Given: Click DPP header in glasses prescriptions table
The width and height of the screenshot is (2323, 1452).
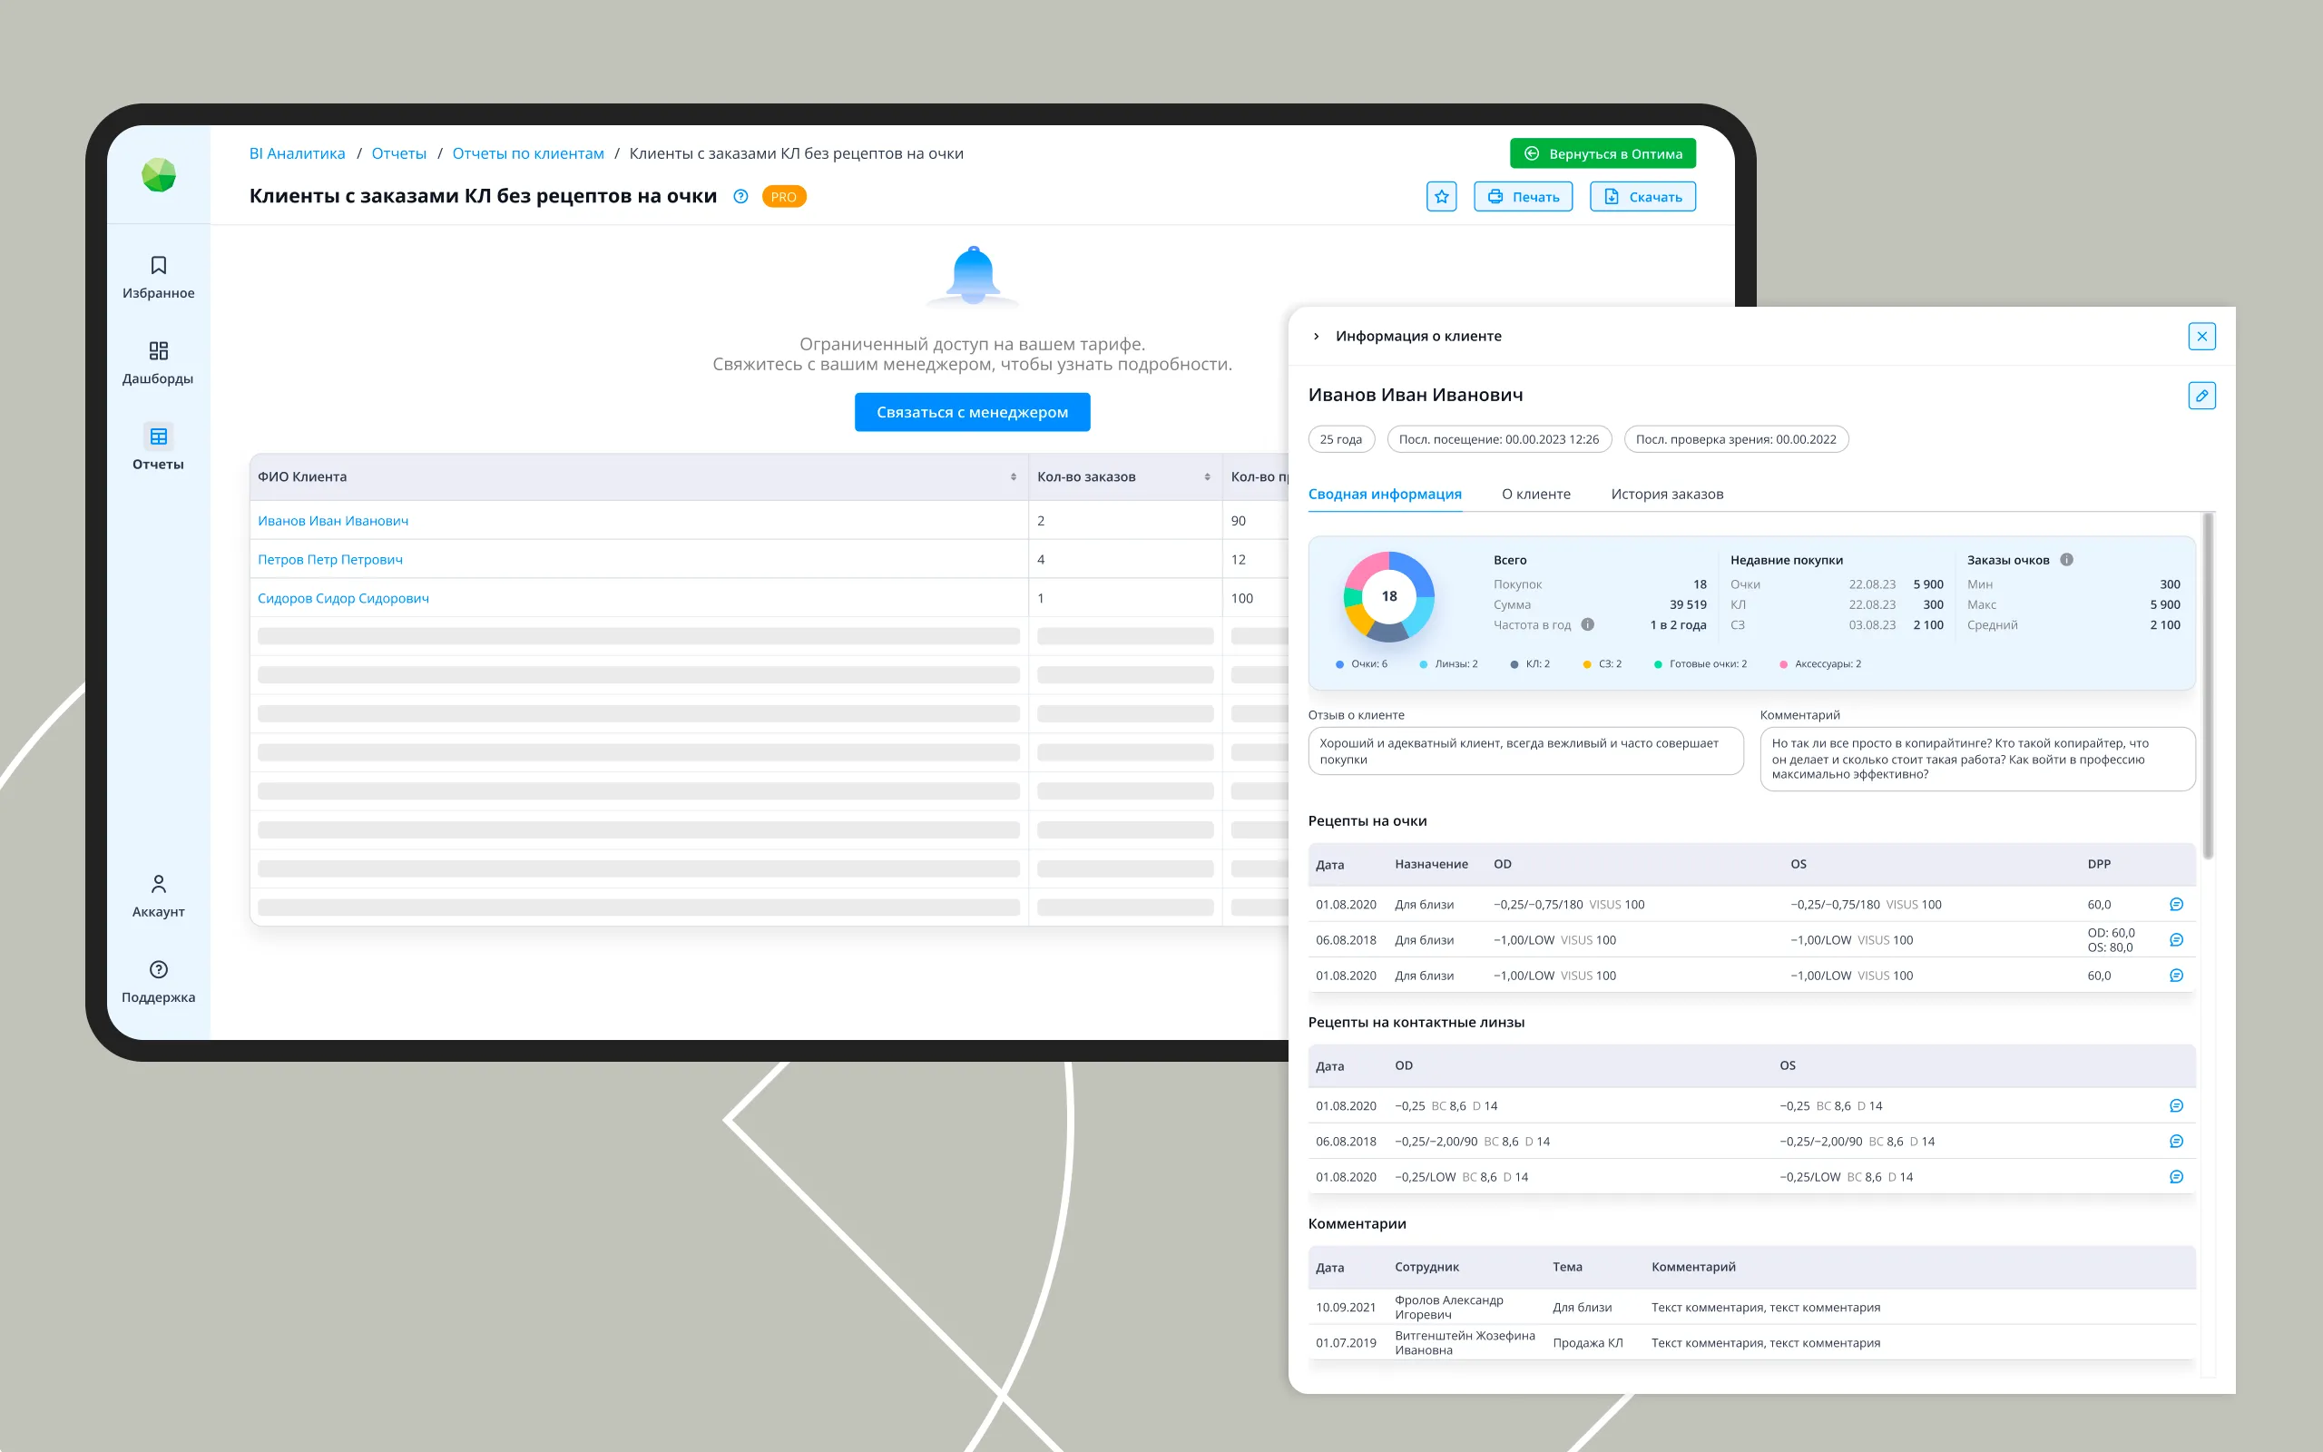Looking at the screenshot, I should (x=2098, y=863).
